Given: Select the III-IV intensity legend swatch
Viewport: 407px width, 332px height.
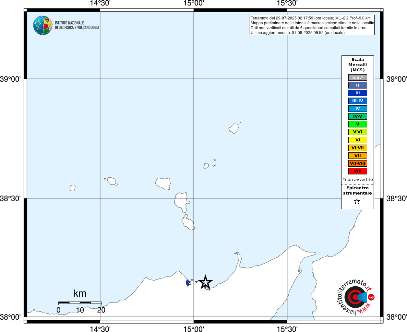Looking at the screenshot, I should pyautogui.click(x=358, y=101).
